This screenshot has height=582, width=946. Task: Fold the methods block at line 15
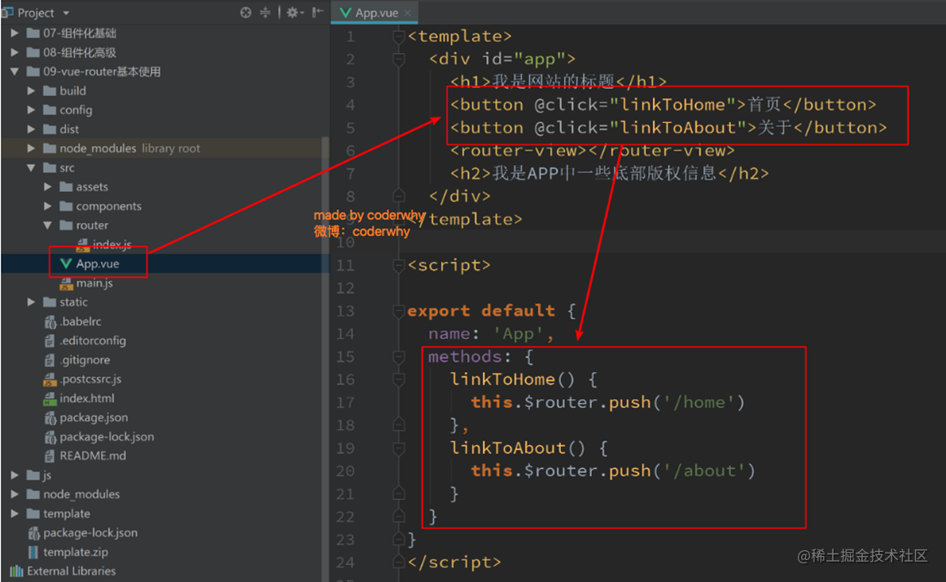(398, 357)
